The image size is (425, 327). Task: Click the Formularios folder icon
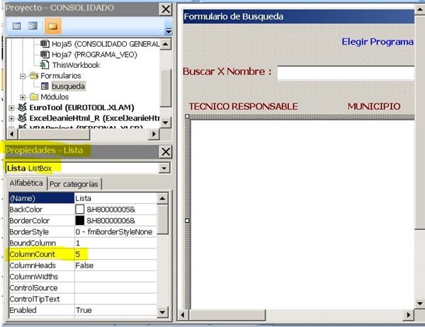click(34, 75)
